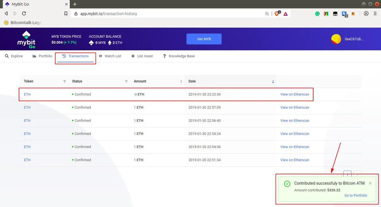Open a new browser tab with plus
381x207 pixels.
(75, 4)
